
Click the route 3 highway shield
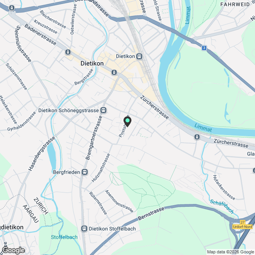coord(204,48)
